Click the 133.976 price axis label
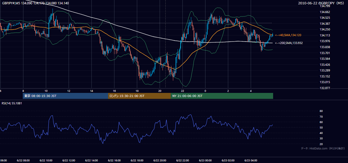The width and height of the screenshot is (348, 163). tap(324, 41)
